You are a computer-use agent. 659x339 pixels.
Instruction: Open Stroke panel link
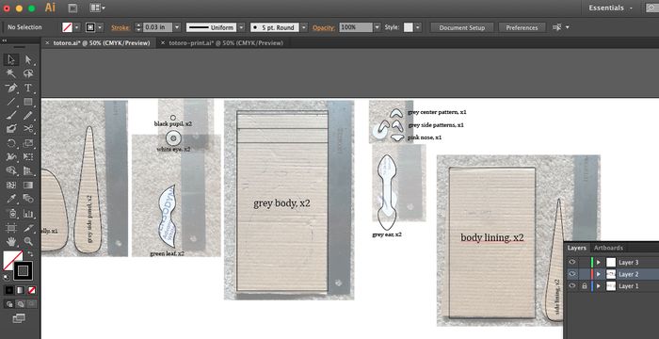pyautogui.click(x=121, y=27)
